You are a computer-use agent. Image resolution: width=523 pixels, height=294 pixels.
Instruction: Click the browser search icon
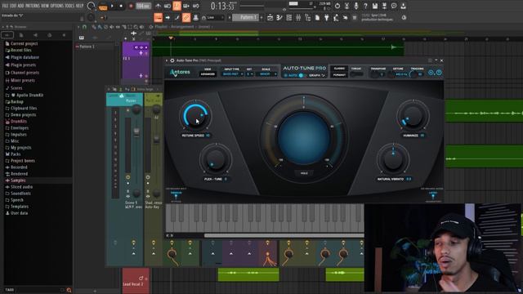(69, 290)
